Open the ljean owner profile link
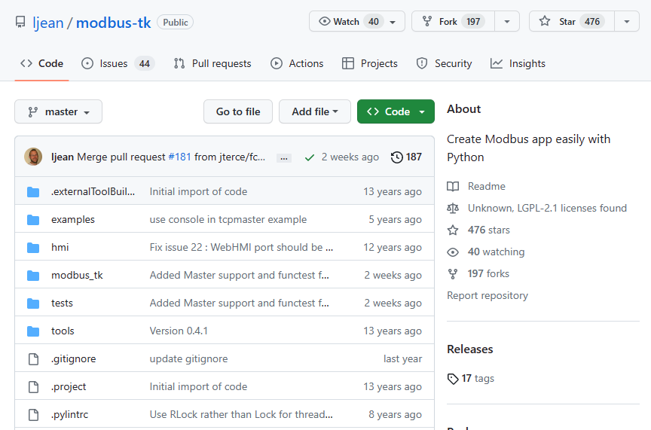 click(48, 23)
